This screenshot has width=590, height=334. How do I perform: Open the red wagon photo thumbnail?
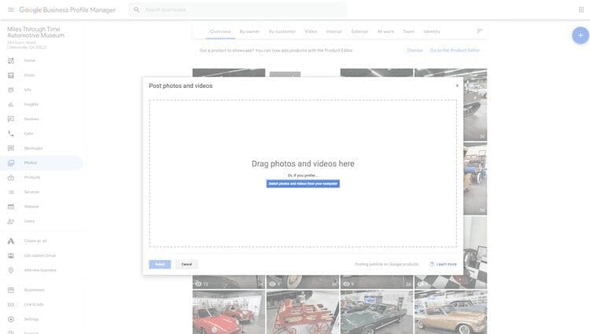(303, 312)
